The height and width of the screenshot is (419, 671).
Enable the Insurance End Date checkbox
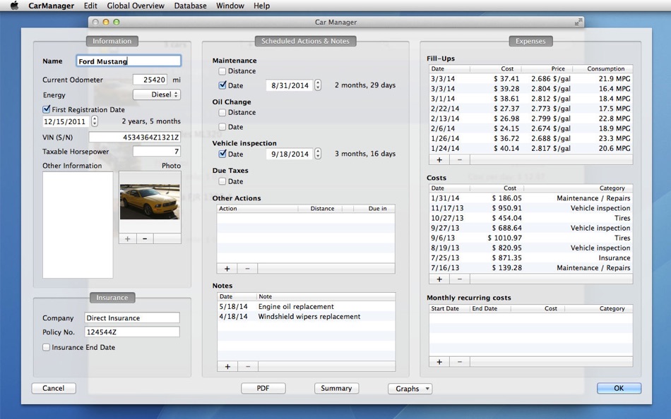tap(47, 348)
